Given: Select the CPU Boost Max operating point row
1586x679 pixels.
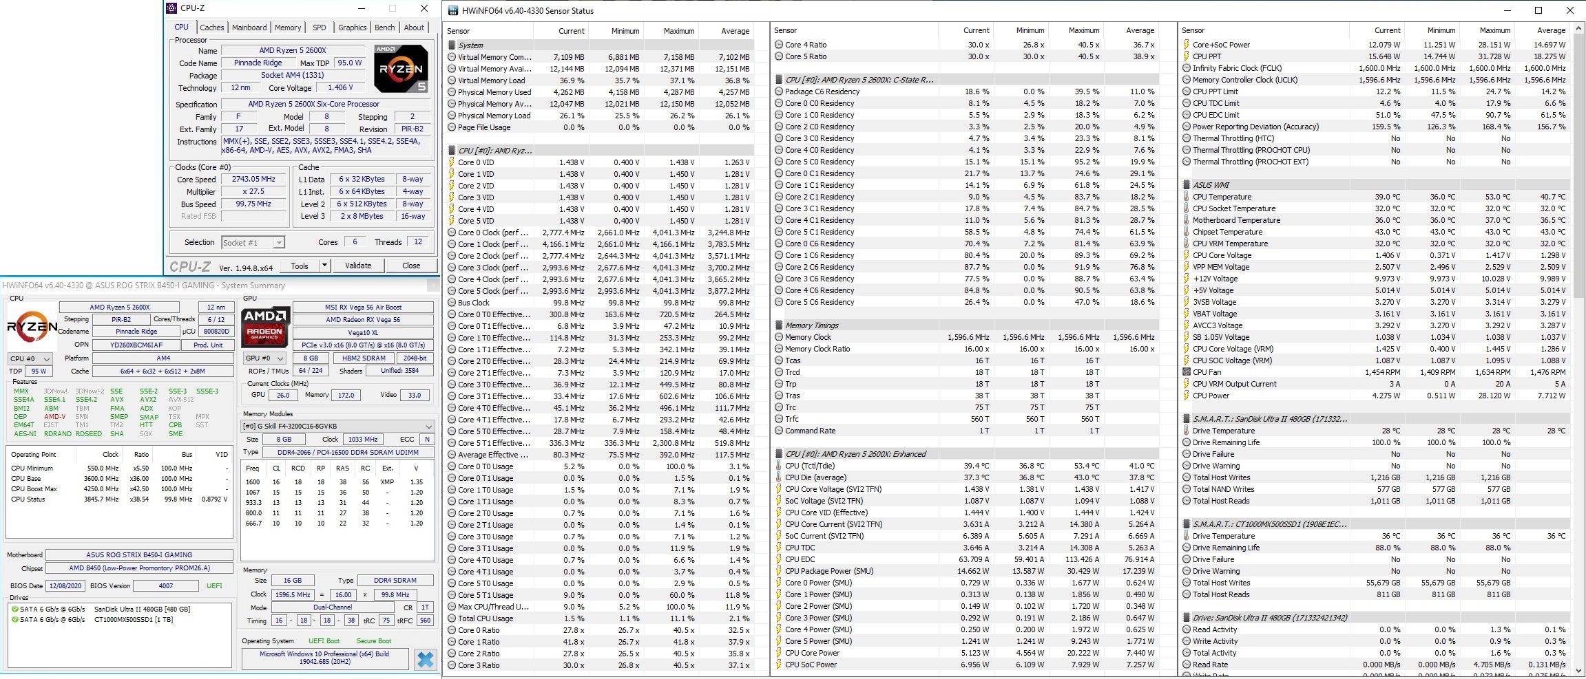Looking at the screenshot, I should pos(119,489).
